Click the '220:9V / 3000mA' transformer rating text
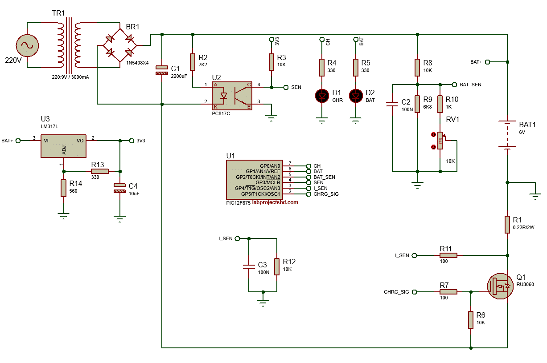 (x=70, y=77)
